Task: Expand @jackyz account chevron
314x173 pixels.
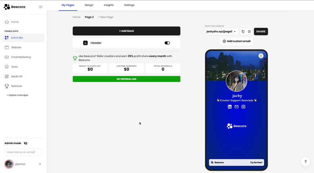Action: [x=40, y=164]
